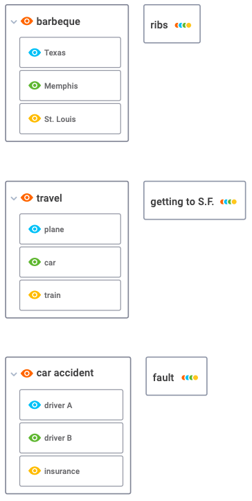
Task: Click the yellow eye icon for St. Louis
Action: coord(35,118)
